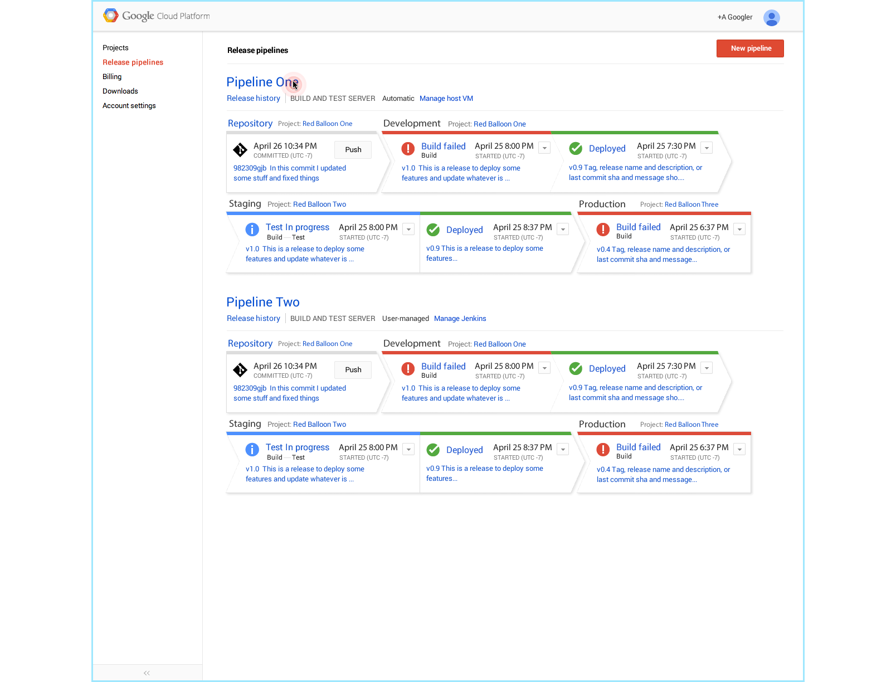Click blue info icon in Pipeline One Staging

pos(252,230)
